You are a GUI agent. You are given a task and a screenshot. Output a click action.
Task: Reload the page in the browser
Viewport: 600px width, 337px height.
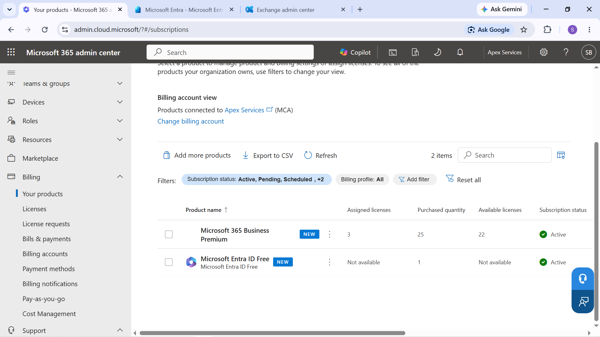point(45,30)
